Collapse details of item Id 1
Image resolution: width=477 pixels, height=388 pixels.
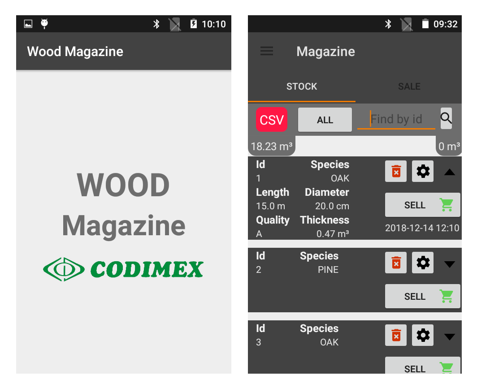pyautogui.click(x=449, y=172)
